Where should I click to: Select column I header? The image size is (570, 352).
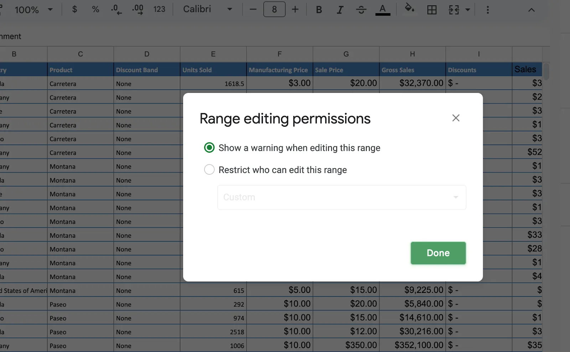coord(479,54)
